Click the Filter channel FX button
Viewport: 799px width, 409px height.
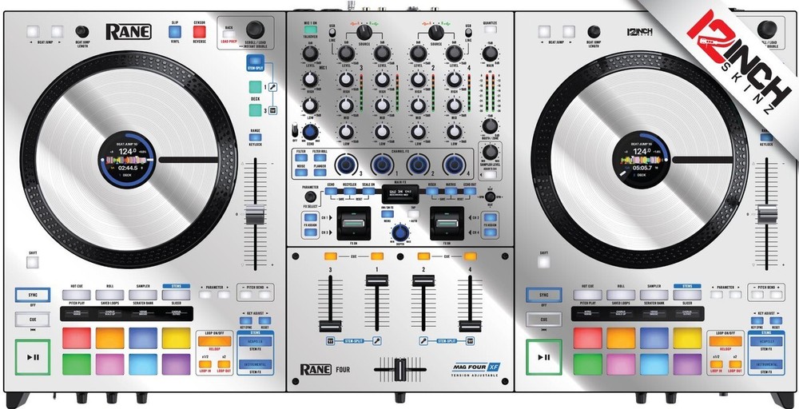click(300, 157)
